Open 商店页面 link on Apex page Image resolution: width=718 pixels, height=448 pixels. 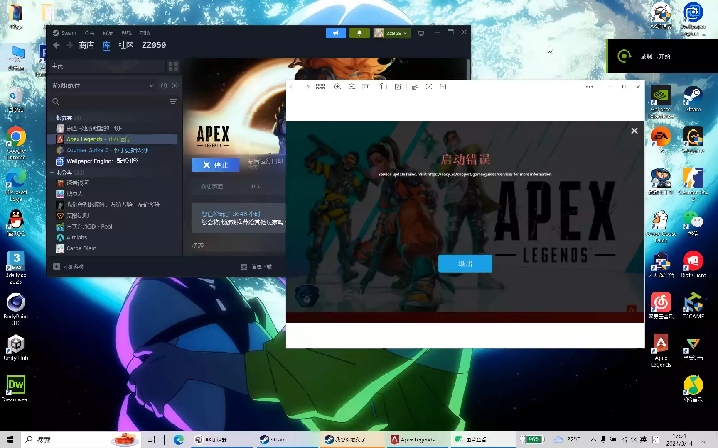pyautogui.click(x=212, y=187)
